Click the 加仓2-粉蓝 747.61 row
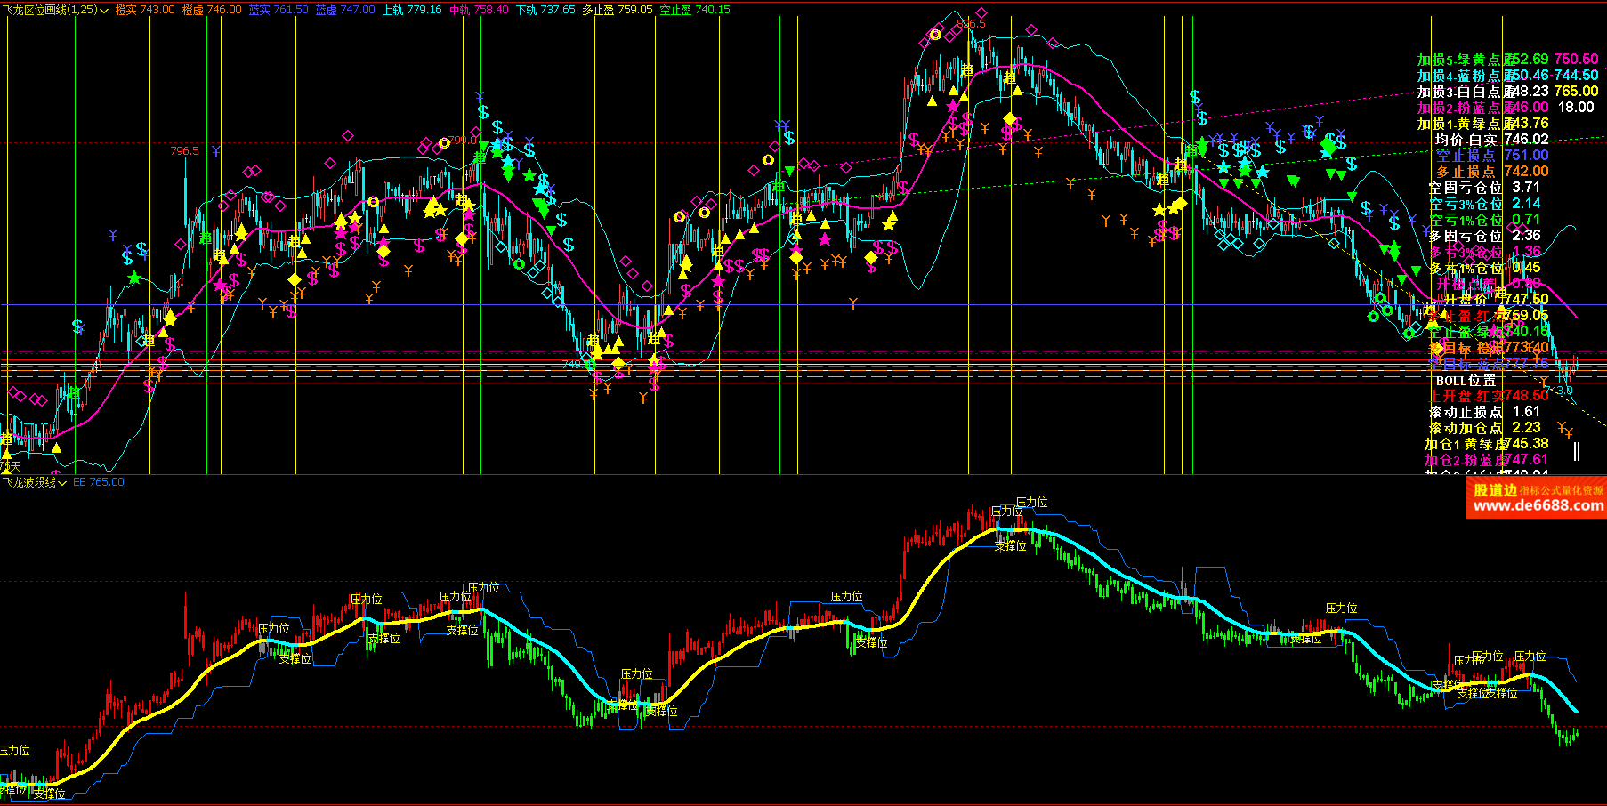The width and height of the screenshot is (1607, 806). [1487, 460]
